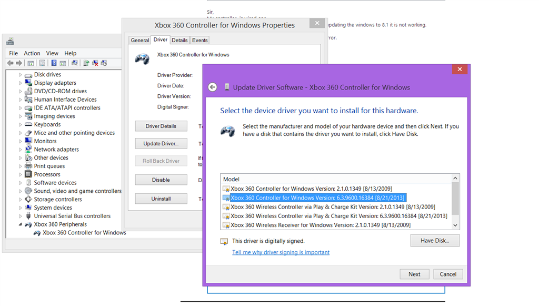Click the gamepad icon in the Update Driver wizard

point(227,131)
